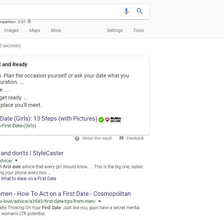Click the question mark icon near About this result
Screen dimensions: 224x220
coord(77,138)
